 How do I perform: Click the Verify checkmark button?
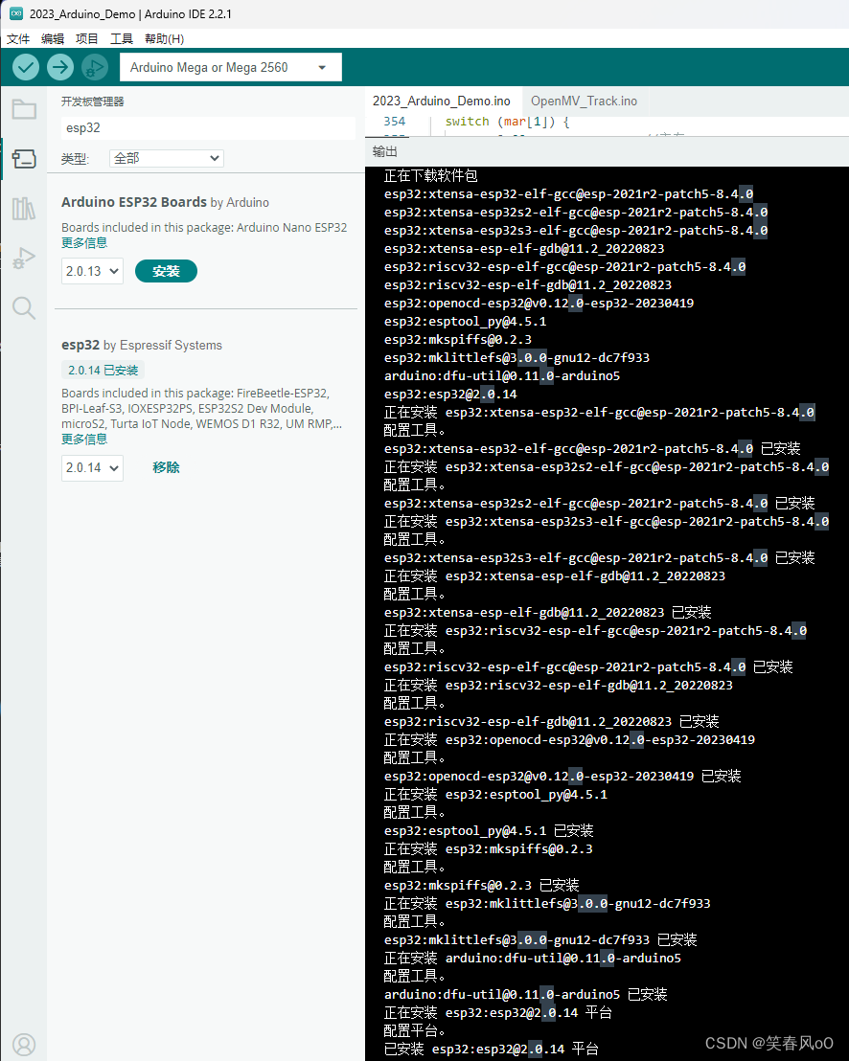(26, 67)
